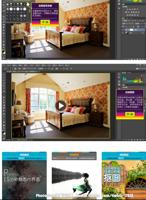Select the Lasso tool in the 绘制蒙版 screenshot

pyautogui.click(x=4, y=80)
